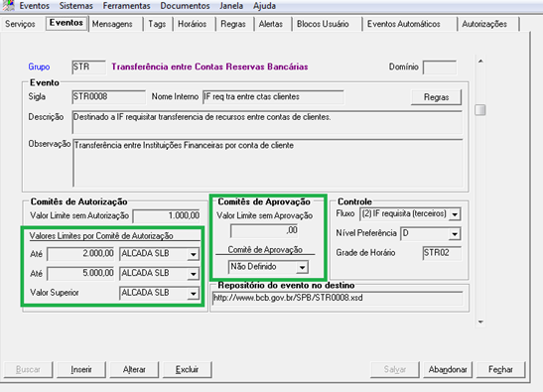The height and width of the screenshot is (392, 543).
Task: Open Comitê de Aprovação Não Definido dropdown
Action: [x=302, y=267]
